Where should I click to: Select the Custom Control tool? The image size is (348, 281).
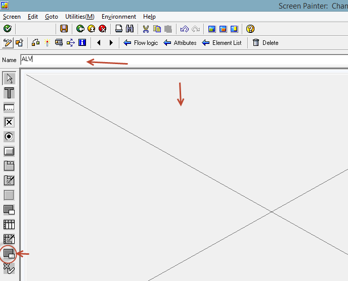pyautogui.click(x=9, y=254)
